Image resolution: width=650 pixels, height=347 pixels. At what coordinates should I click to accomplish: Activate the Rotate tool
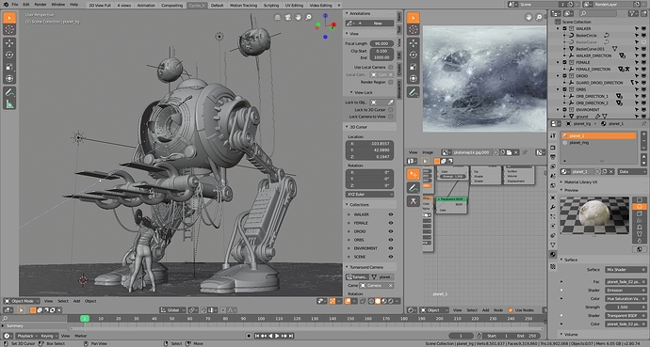[x=9, y=55]
